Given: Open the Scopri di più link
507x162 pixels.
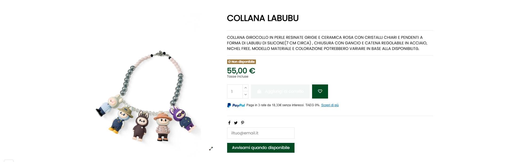Looking at the screenshot, I should click(x=330, y=105).
